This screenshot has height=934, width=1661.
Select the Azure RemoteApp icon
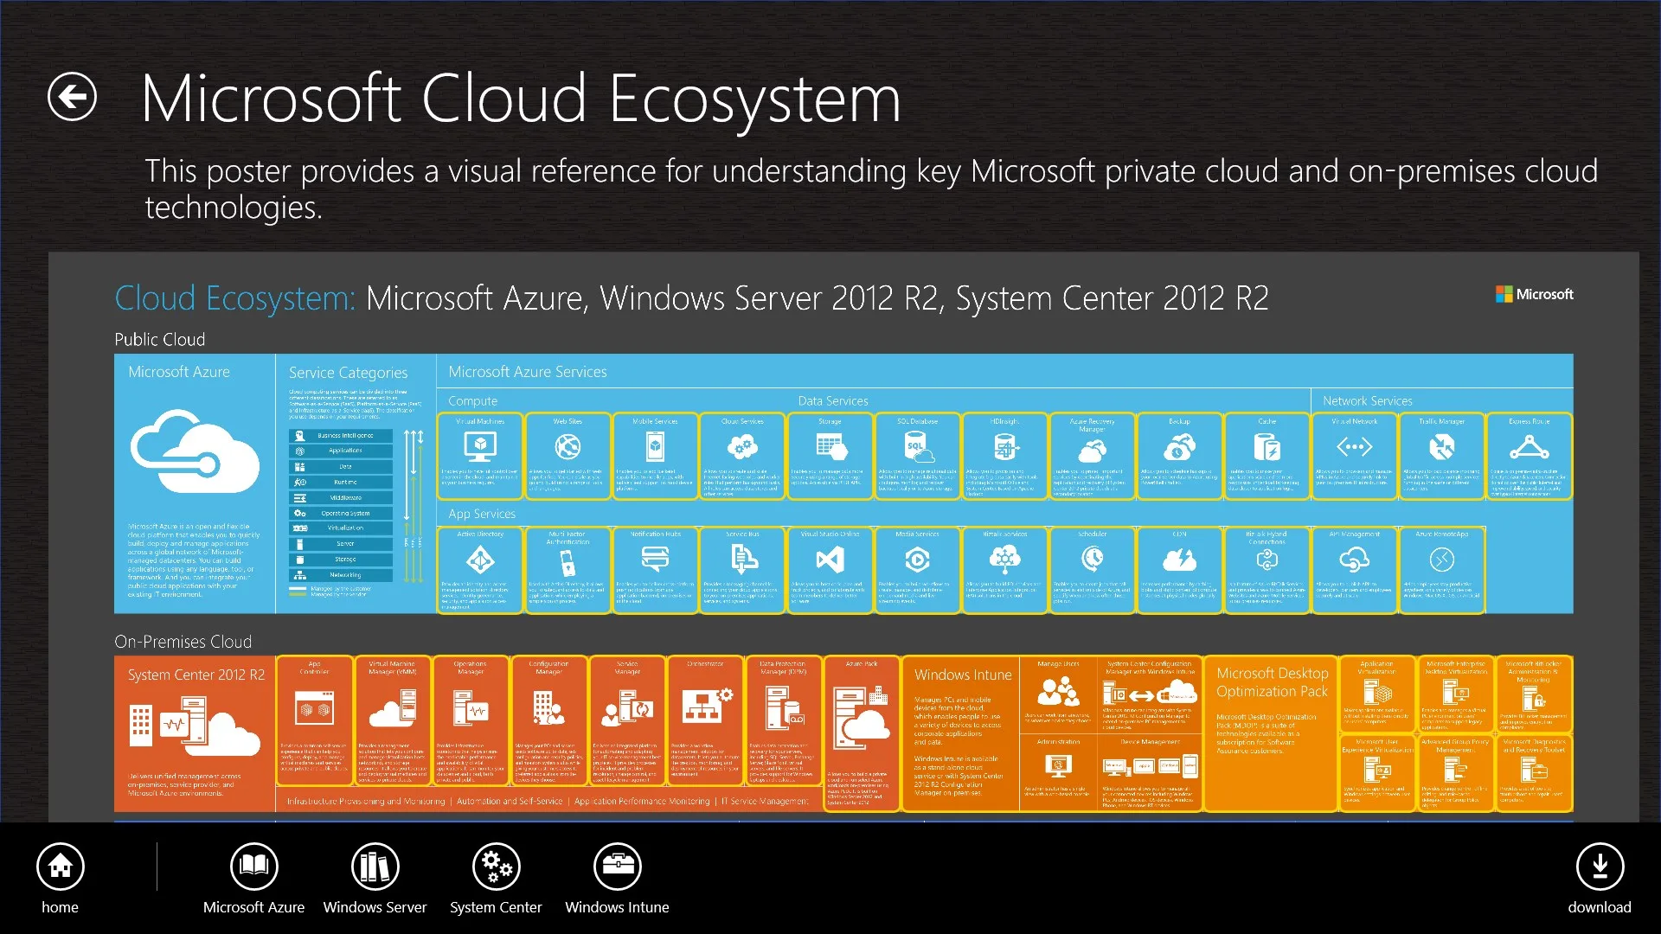click(1442, 561)
